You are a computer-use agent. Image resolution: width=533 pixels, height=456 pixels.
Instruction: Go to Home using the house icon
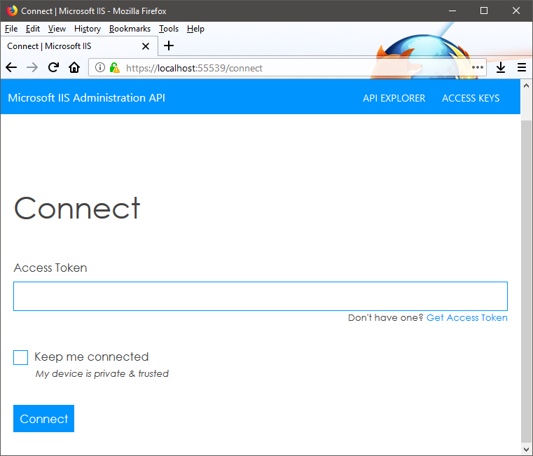pos(74,68)
